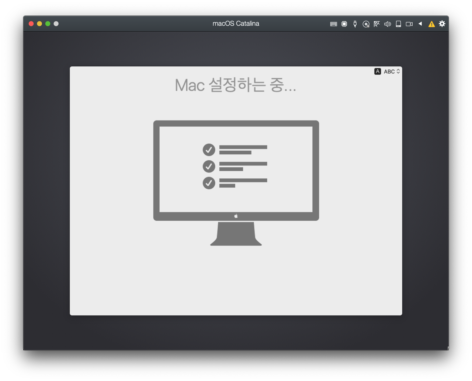
Task: Click the black A input source icon
Action: pos(378,71)
